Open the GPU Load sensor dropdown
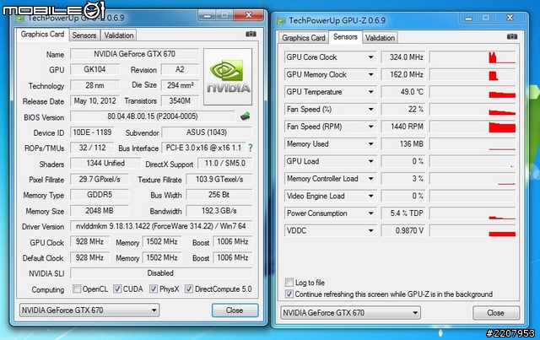The height and width of the screenshot is (340, 540). tap(371, 161)
